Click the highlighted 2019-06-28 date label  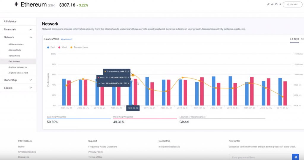tap(133, 108)
